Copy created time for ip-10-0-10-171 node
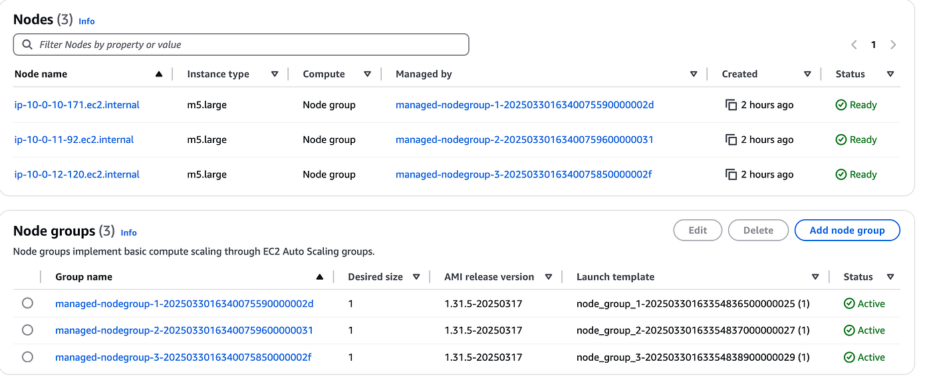The image size is (931, 386). (x=731, y=105)
